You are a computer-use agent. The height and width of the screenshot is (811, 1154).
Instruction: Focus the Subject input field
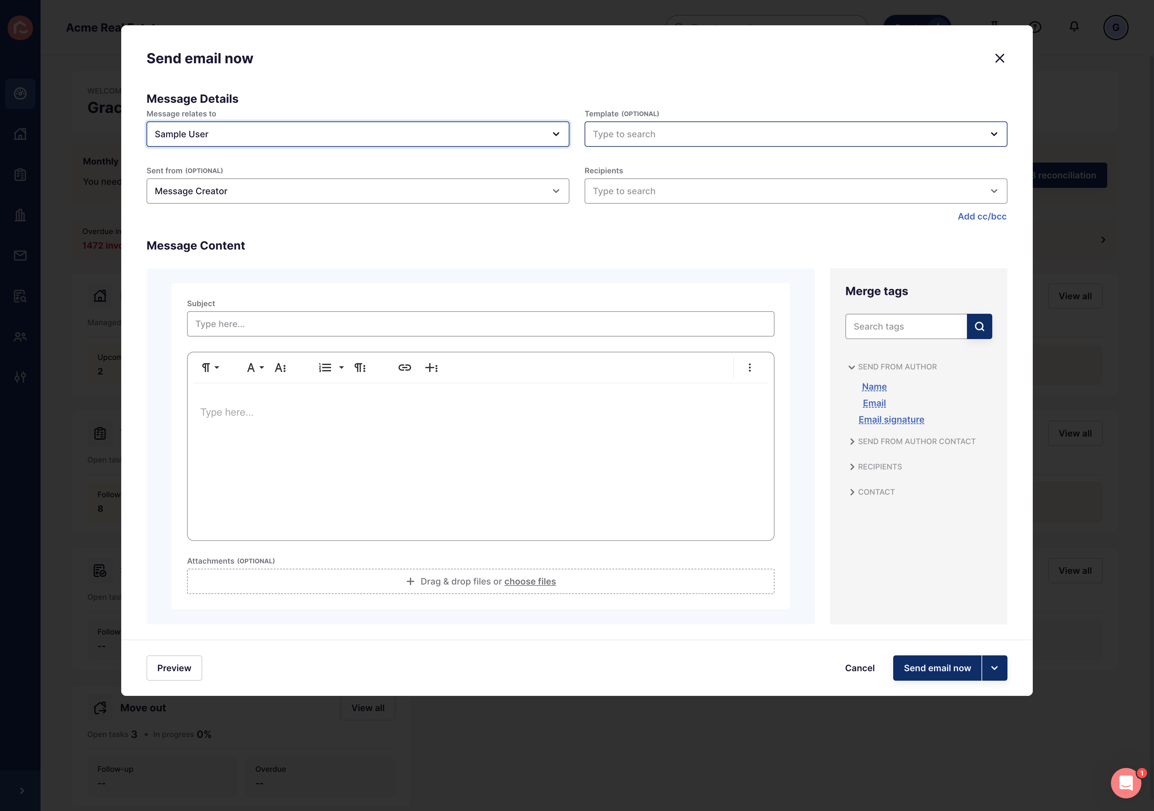click(x=480, y=324)
